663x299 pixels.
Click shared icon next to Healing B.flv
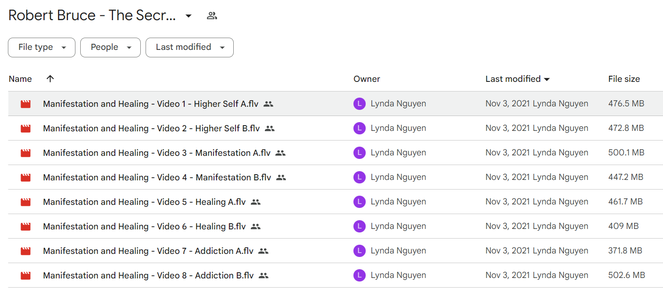(x=256, y=226)
